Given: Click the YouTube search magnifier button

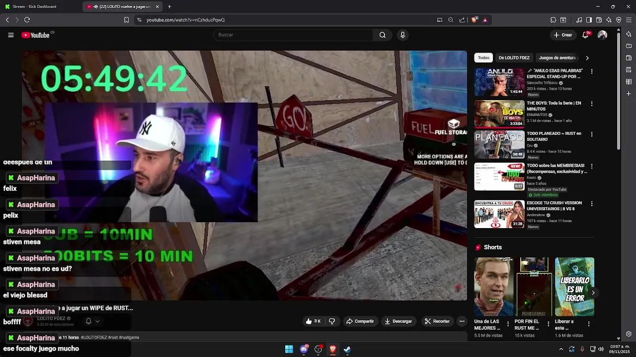Looking at the screenshot, I should point(383,35).
